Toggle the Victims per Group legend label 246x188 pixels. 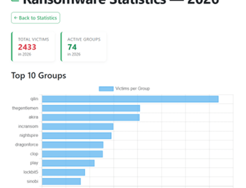132,89
